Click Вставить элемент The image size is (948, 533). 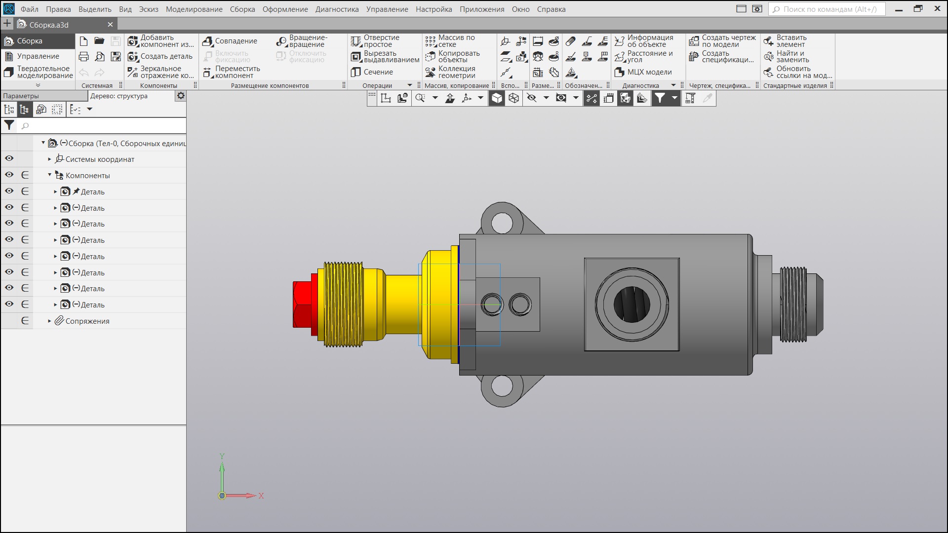pos(785,41)
